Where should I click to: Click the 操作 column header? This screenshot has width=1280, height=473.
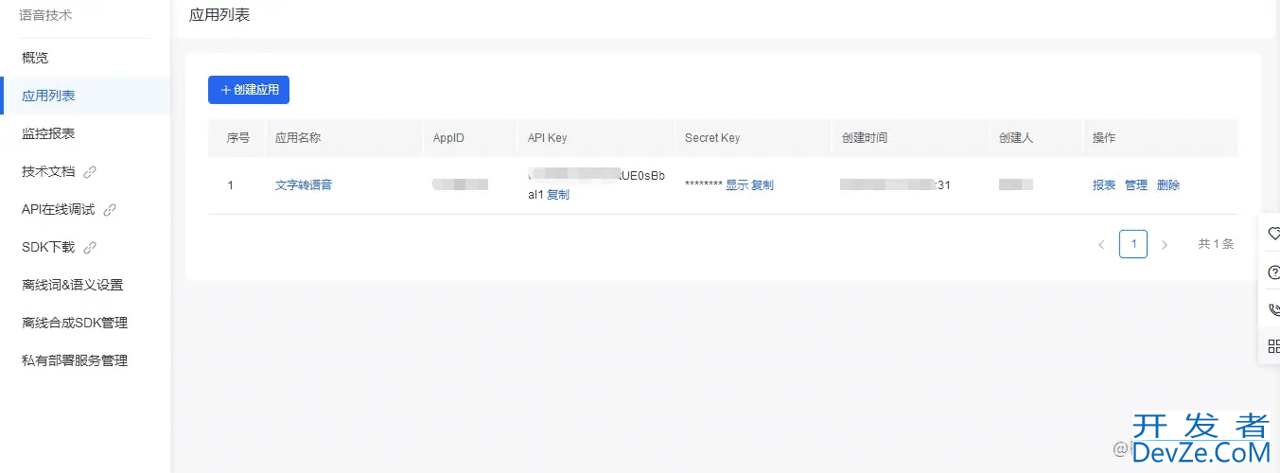[1104, 138]
